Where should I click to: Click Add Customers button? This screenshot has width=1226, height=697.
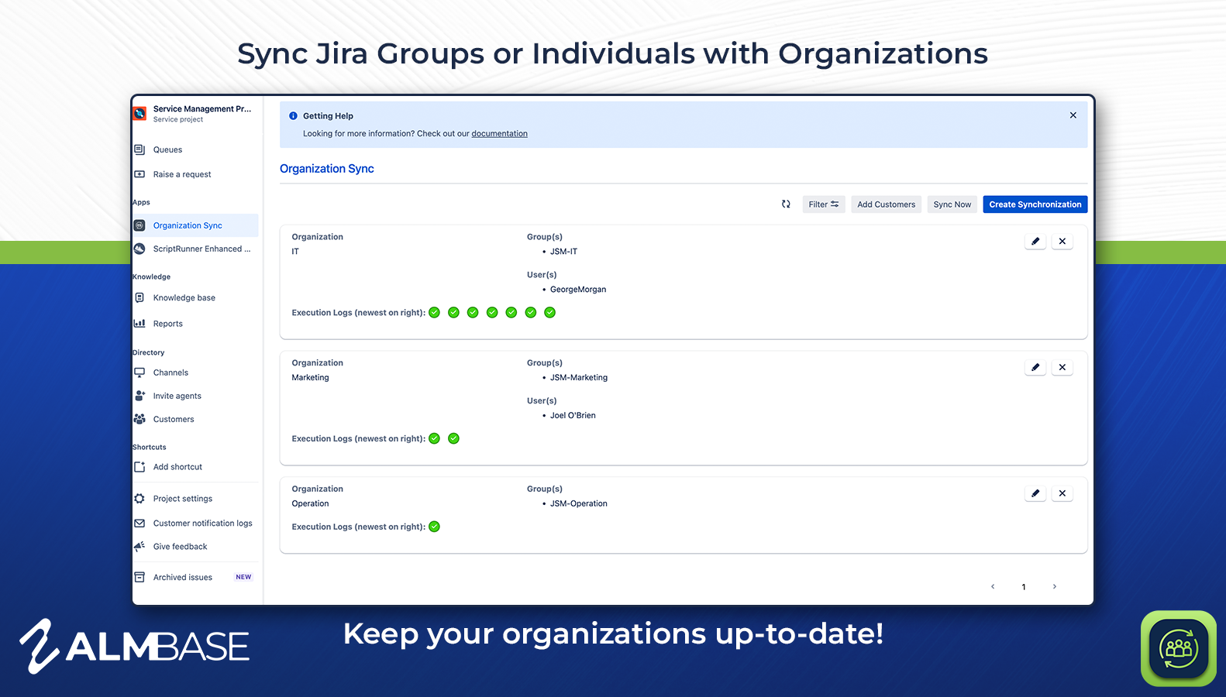(887, 204)
